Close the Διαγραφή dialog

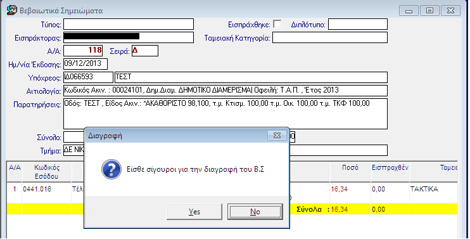pos(277,136)
